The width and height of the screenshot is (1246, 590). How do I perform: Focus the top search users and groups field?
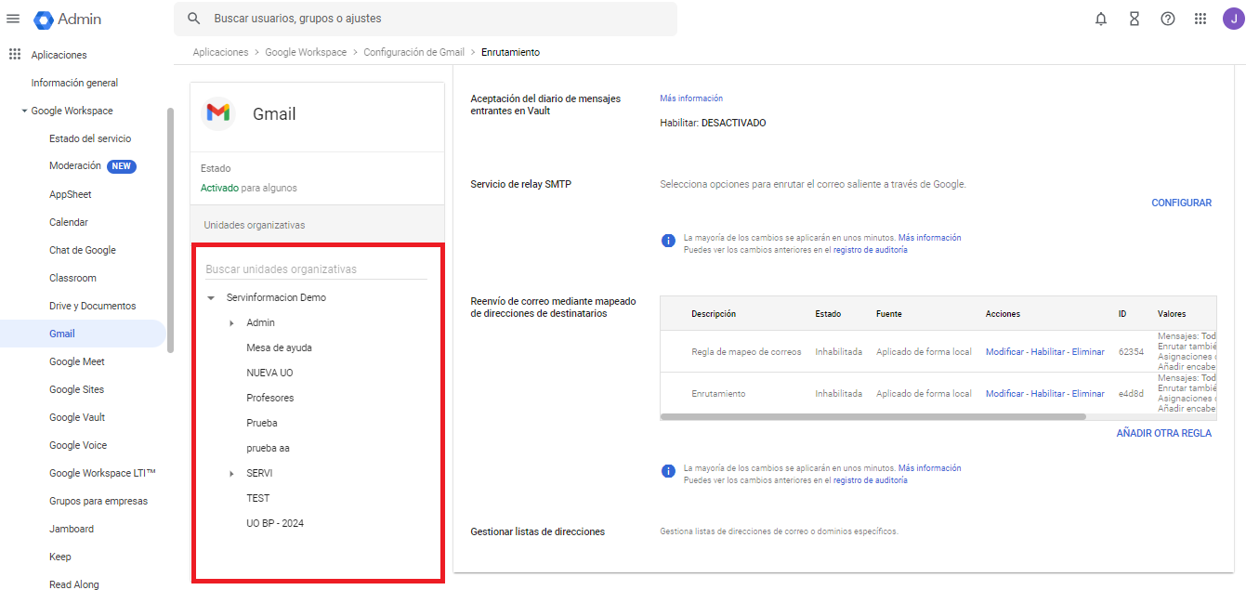426,19
